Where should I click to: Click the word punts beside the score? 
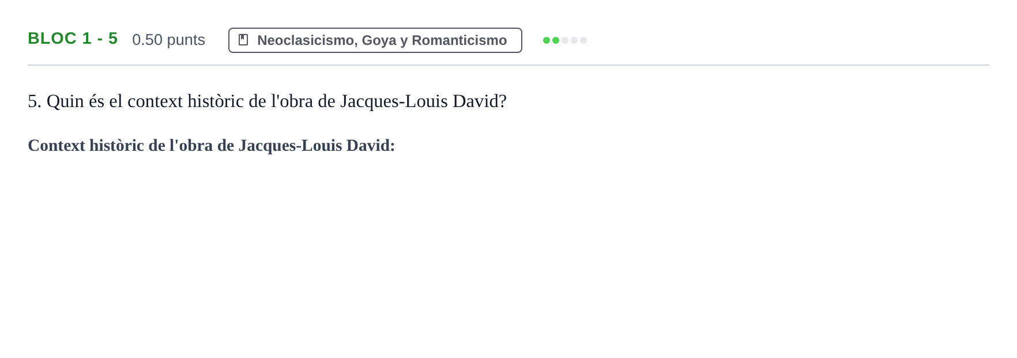click(186, 40)
